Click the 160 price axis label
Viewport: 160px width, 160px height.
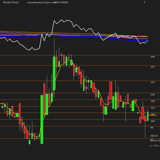153,57
